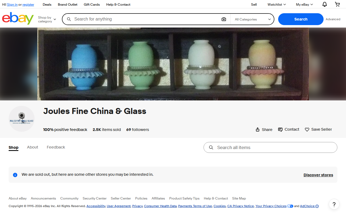The height and width of the screenshot is (216, 346).
Task: Open the Security Center footer link
Action: 95,198
